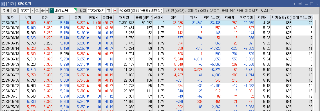This screenshot has height=111, width=320.
Task: Click the 기관 column header
Action: 193,18
